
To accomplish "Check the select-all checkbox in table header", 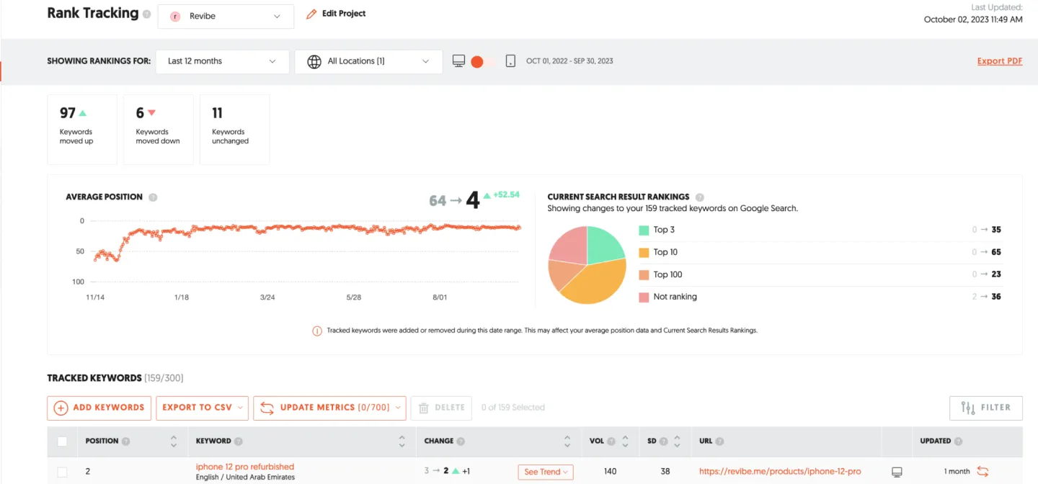I will [x=63, y=442].
